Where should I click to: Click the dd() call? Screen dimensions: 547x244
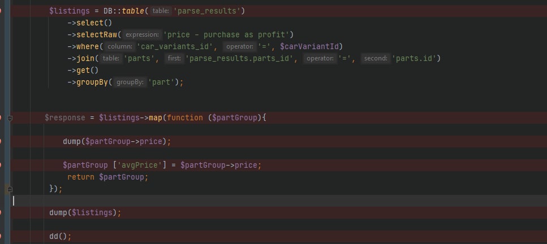58,236
